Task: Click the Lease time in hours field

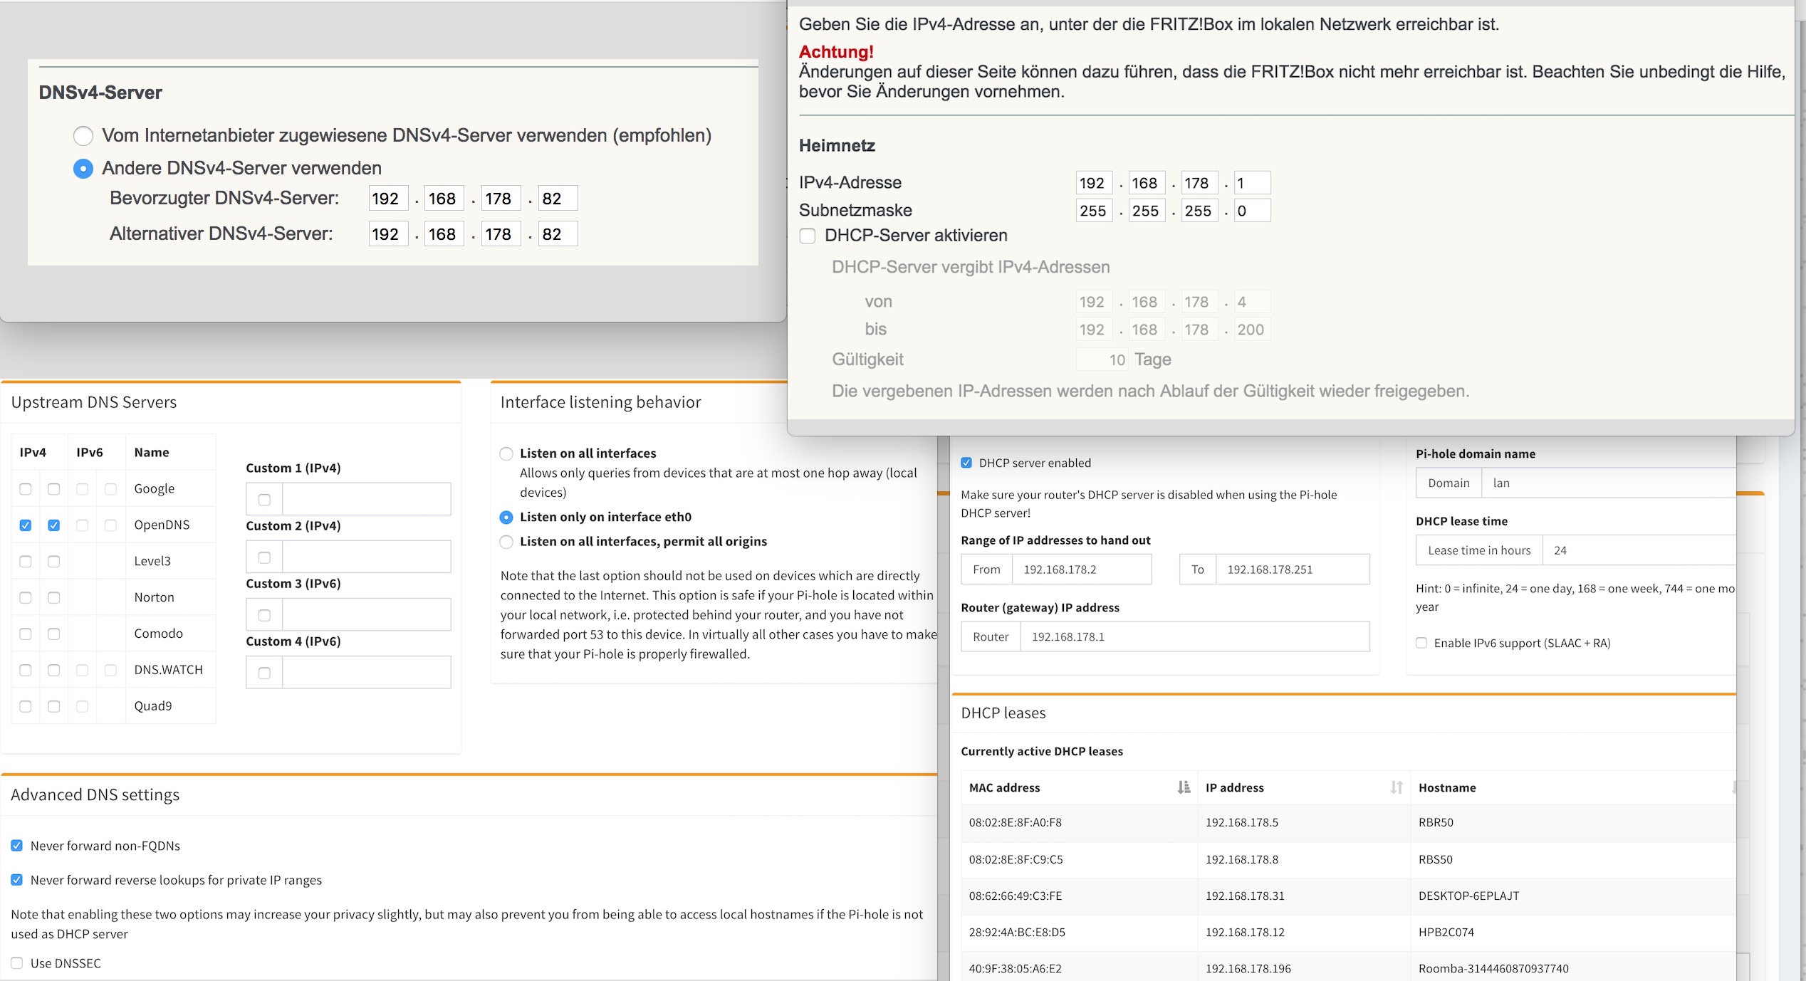Action: (x=1639, y=550)
